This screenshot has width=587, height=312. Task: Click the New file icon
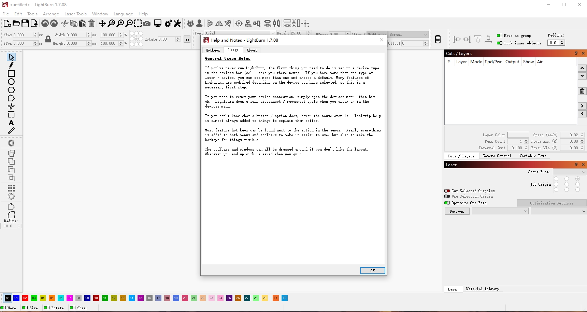tap(7, 23)
